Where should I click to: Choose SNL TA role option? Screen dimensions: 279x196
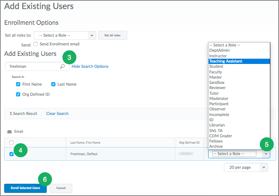(x=239, y=130)
